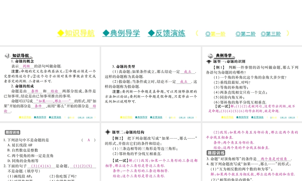Go to the large 第三阶 link
This screenshot has width=302, height=181.
271,34
